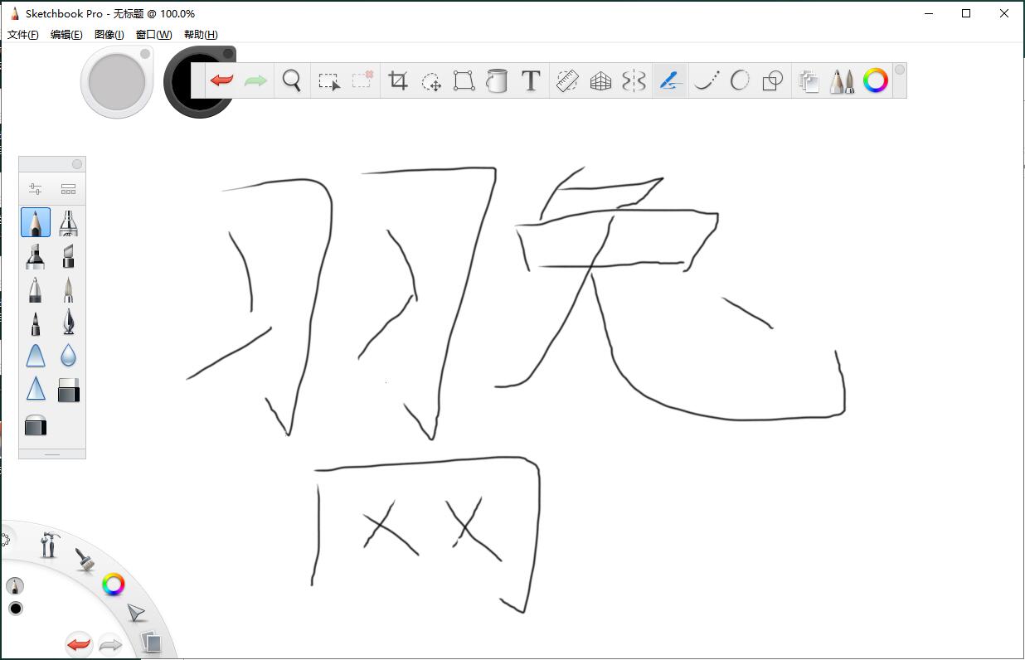The width and height of the screenshot is (1025, 660).
Task: Open the Lagoon paintbrush selector
Action: pyautogui.click(x=84, y=560)
